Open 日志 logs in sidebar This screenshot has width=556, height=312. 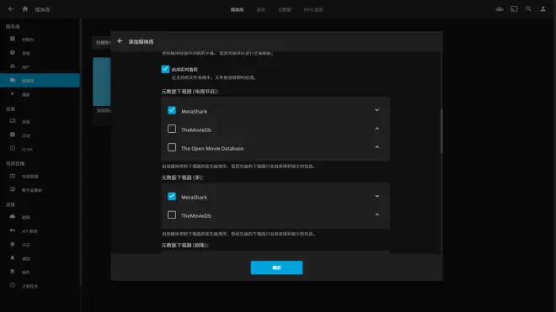click(40, 245)
